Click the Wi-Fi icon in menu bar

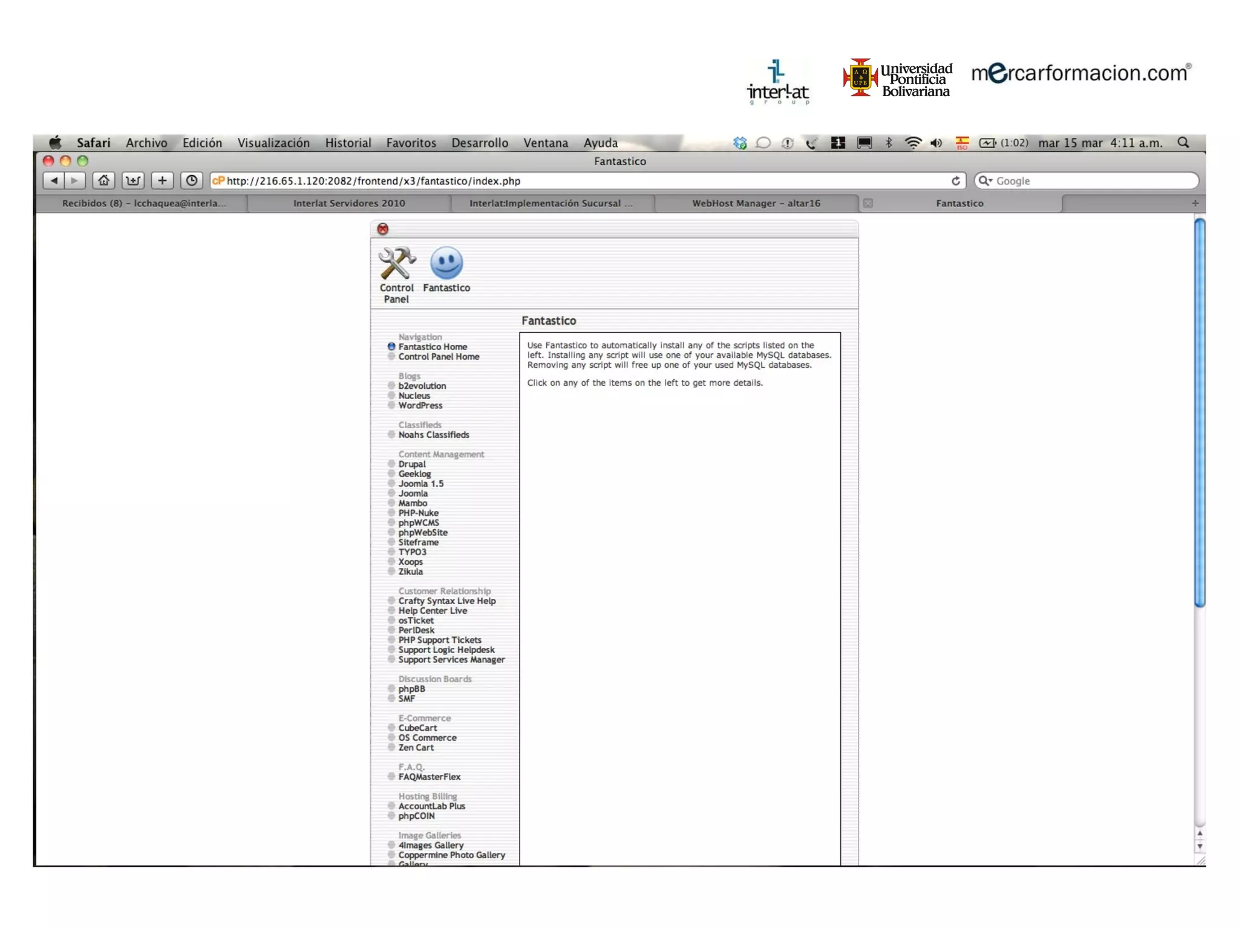pyautogui.click(x=913, y=143)
